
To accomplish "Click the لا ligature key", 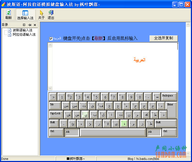I will tap(107, 123).
